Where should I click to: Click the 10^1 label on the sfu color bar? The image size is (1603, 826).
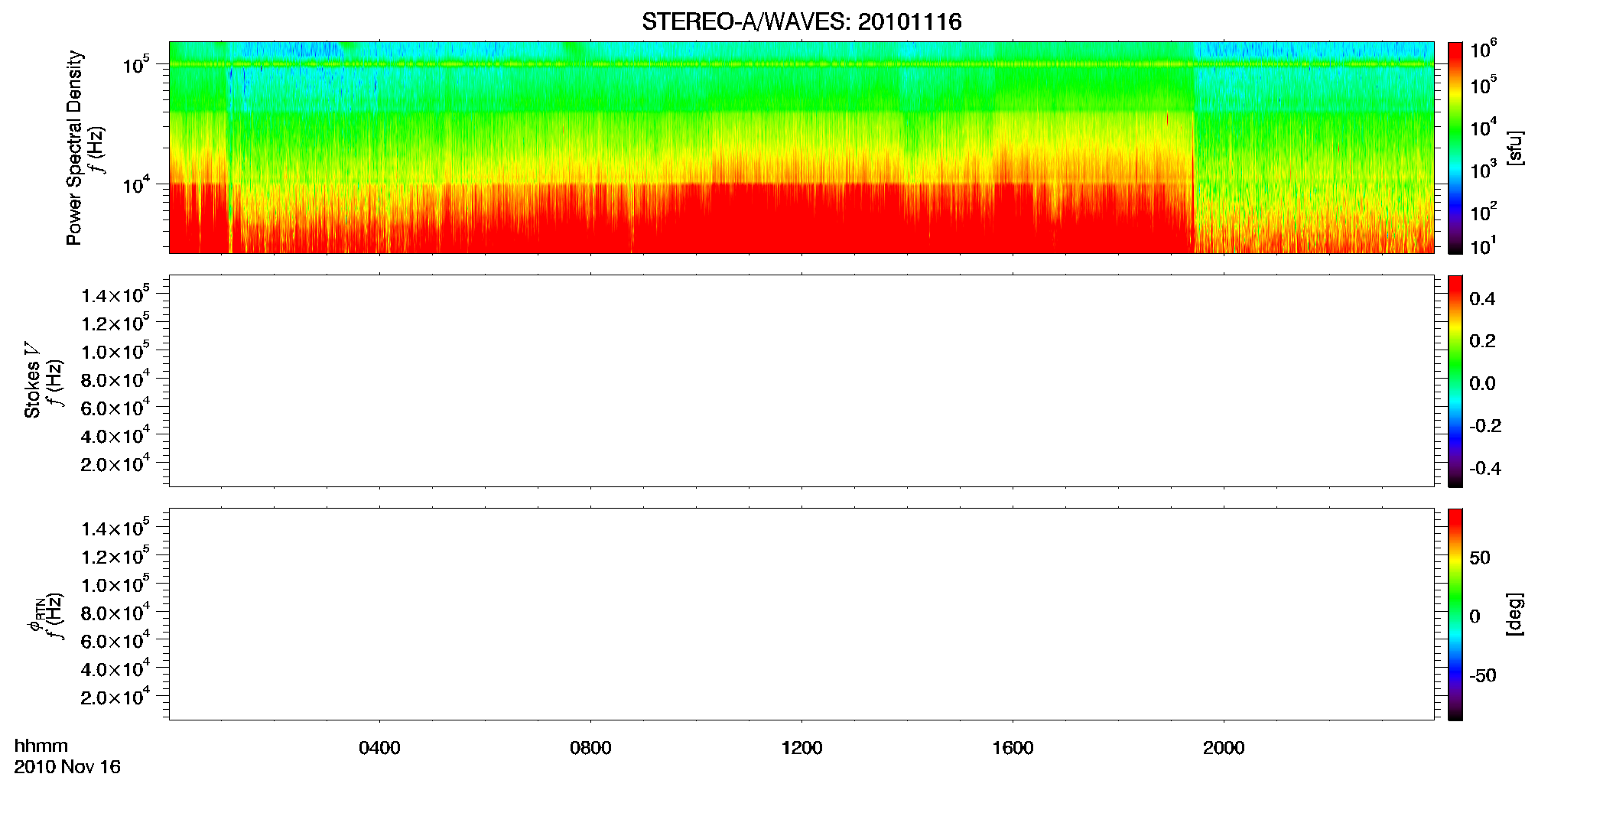[x=1484, y=246]
